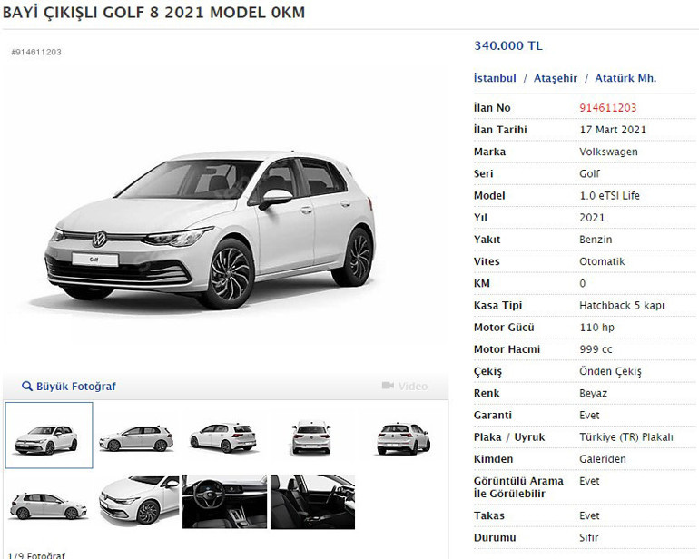
Task: Click the value Hatchback 5 kapı
Action: (622, 306)
